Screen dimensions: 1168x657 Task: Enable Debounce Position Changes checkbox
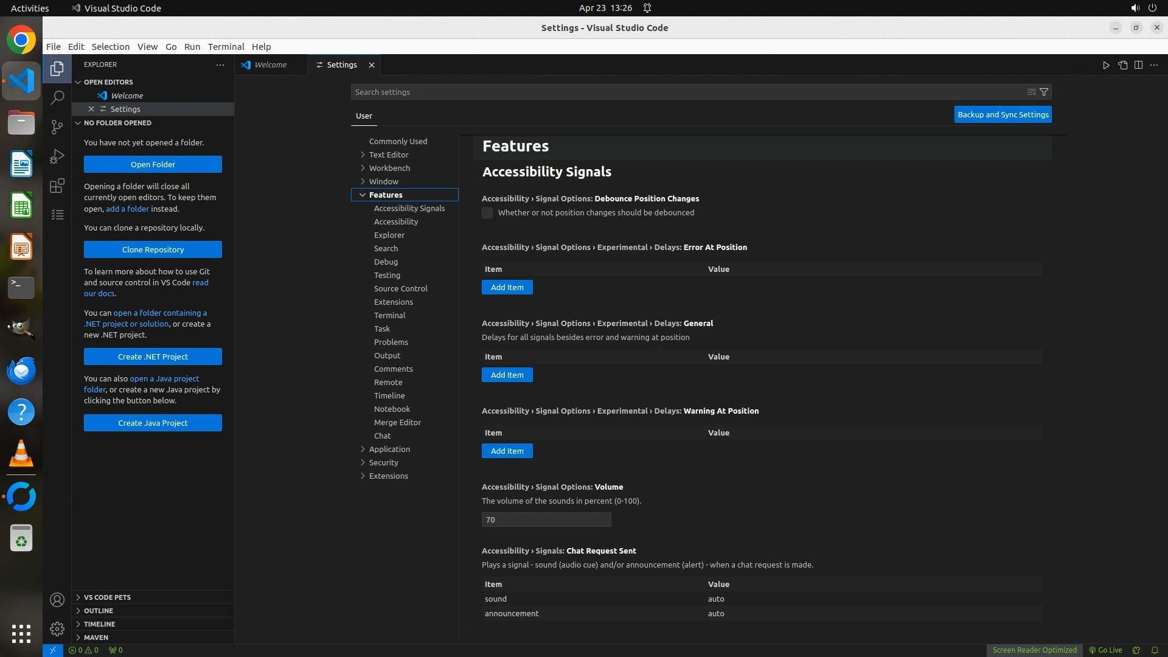click(487, 213)
